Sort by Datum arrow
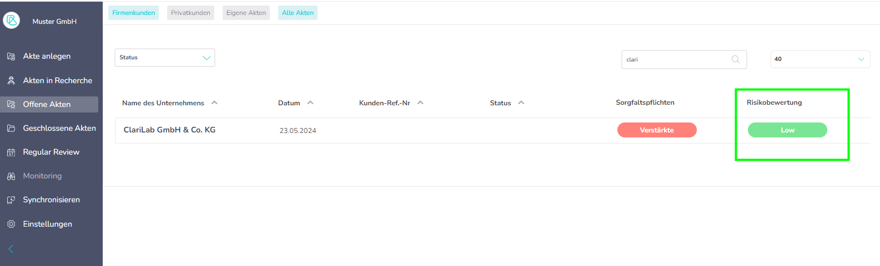 coord(310,103)
